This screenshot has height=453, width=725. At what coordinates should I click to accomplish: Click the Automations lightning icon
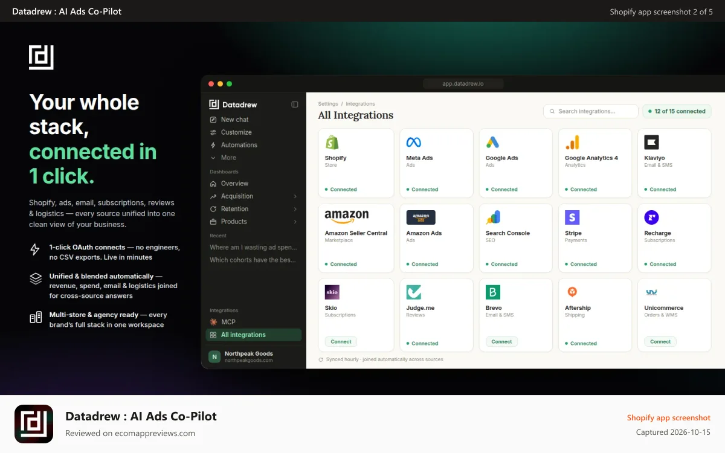213,145
